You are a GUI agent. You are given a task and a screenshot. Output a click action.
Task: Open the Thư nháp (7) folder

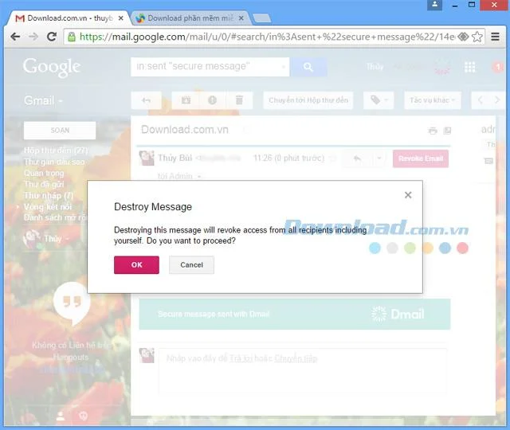click(49, 196)
